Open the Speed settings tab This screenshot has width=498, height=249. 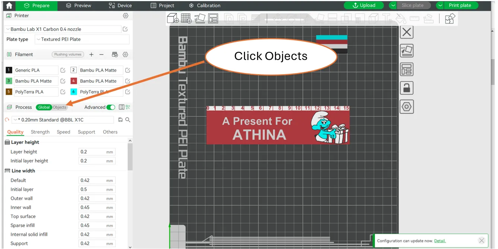click(63, 132)
